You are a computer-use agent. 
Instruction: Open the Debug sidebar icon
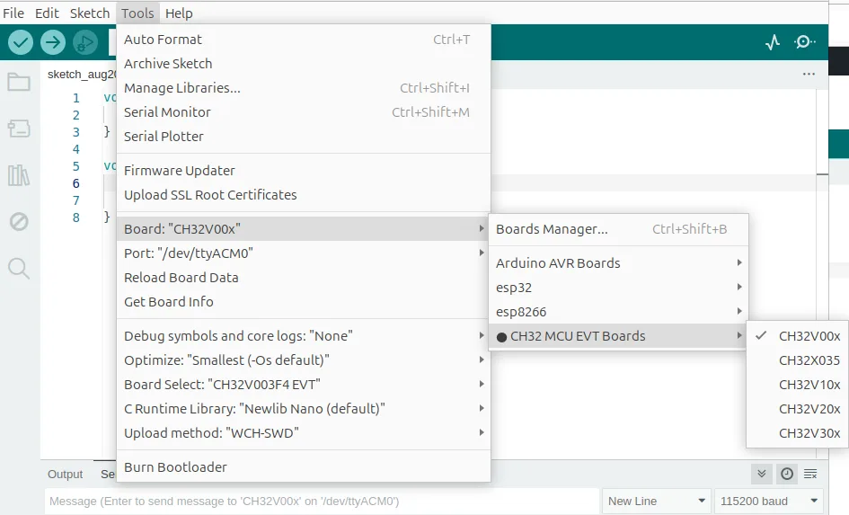click(x=19, y=221)
